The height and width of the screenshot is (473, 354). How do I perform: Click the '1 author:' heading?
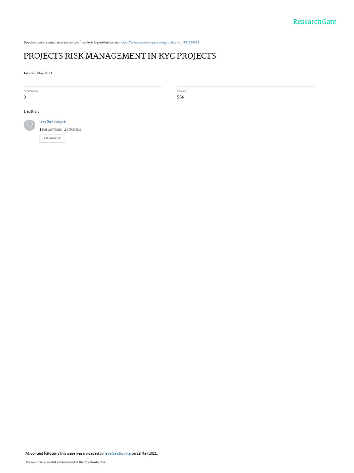pyautogui.click(x=31, y=111)
